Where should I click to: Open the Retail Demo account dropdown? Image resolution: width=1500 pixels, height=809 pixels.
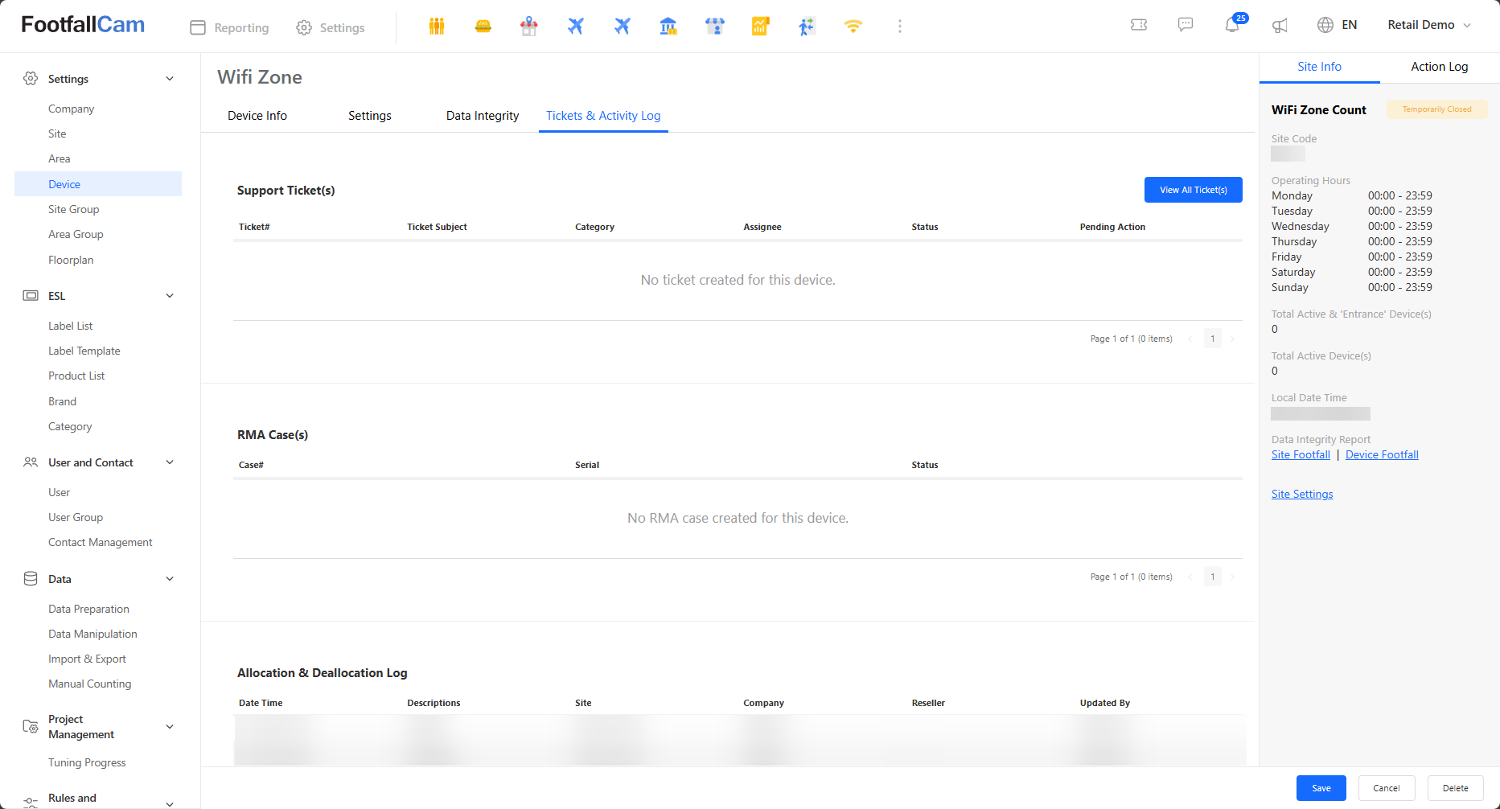coord(1429,25)
